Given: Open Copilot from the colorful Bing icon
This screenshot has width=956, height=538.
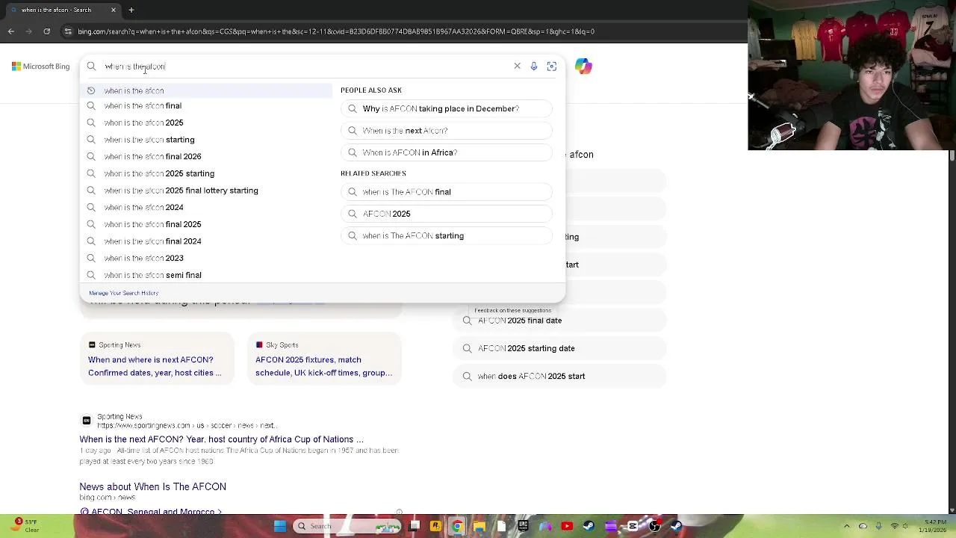Looking at the screenshot, I should 583,67.
